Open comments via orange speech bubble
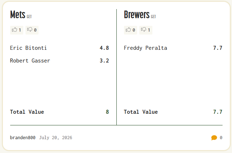Viewport: 232px width, 153px height. pyautogui.click(x=214, y=138)
